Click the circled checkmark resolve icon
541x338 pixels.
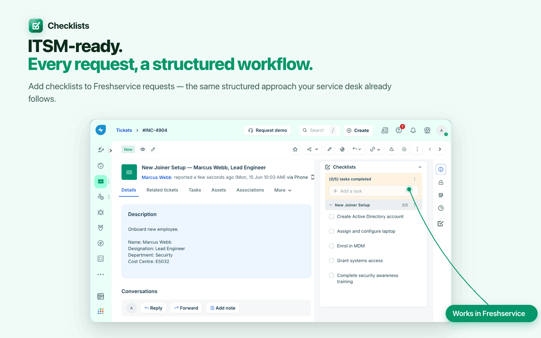tap(404, 149)
